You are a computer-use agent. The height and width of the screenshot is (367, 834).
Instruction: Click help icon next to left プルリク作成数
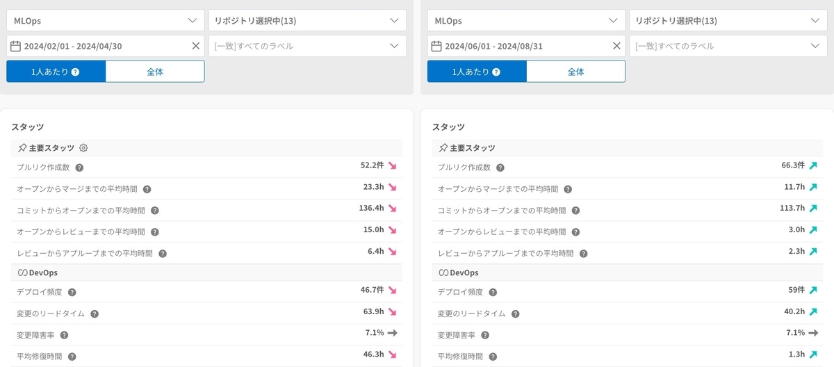tap(79, 168)
